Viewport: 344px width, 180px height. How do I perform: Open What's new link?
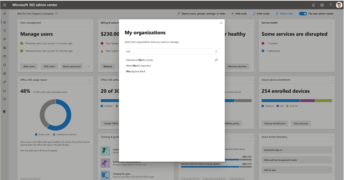pyautogui.click(x=284, y=14)
